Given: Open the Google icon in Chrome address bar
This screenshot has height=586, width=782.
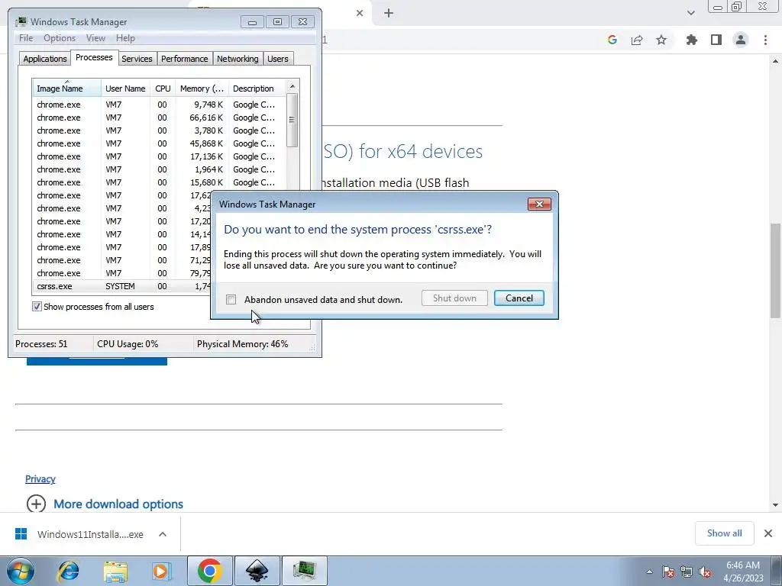Looking at the screenshot, I should click(612, 40).
